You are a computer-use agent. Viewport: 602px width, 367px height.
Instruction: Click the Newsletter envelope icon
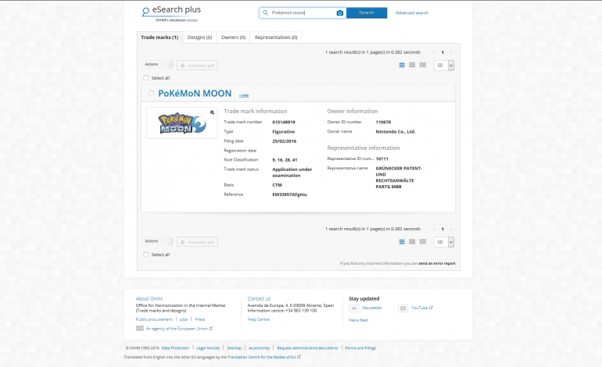[353, 308]
